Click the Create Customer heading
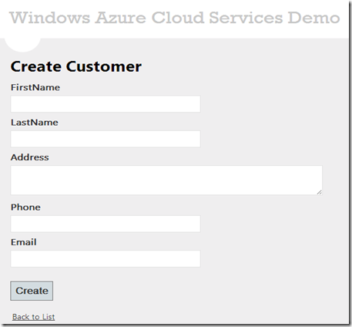 coord(76,66)
